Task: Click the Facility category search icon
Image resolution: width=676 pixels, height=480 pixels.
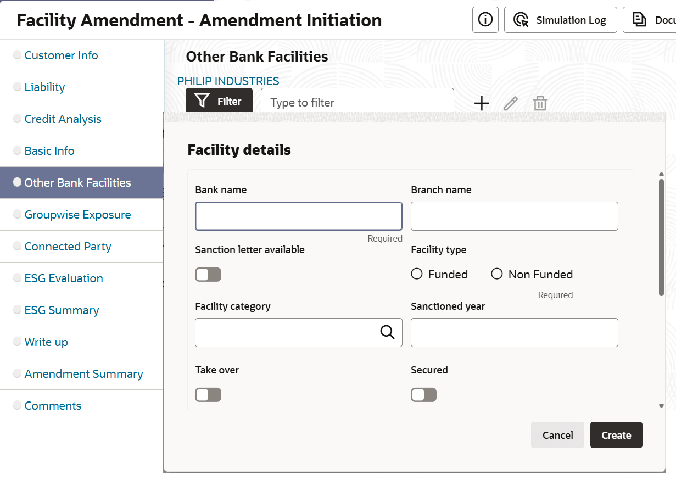Action: tap(388, 332)
